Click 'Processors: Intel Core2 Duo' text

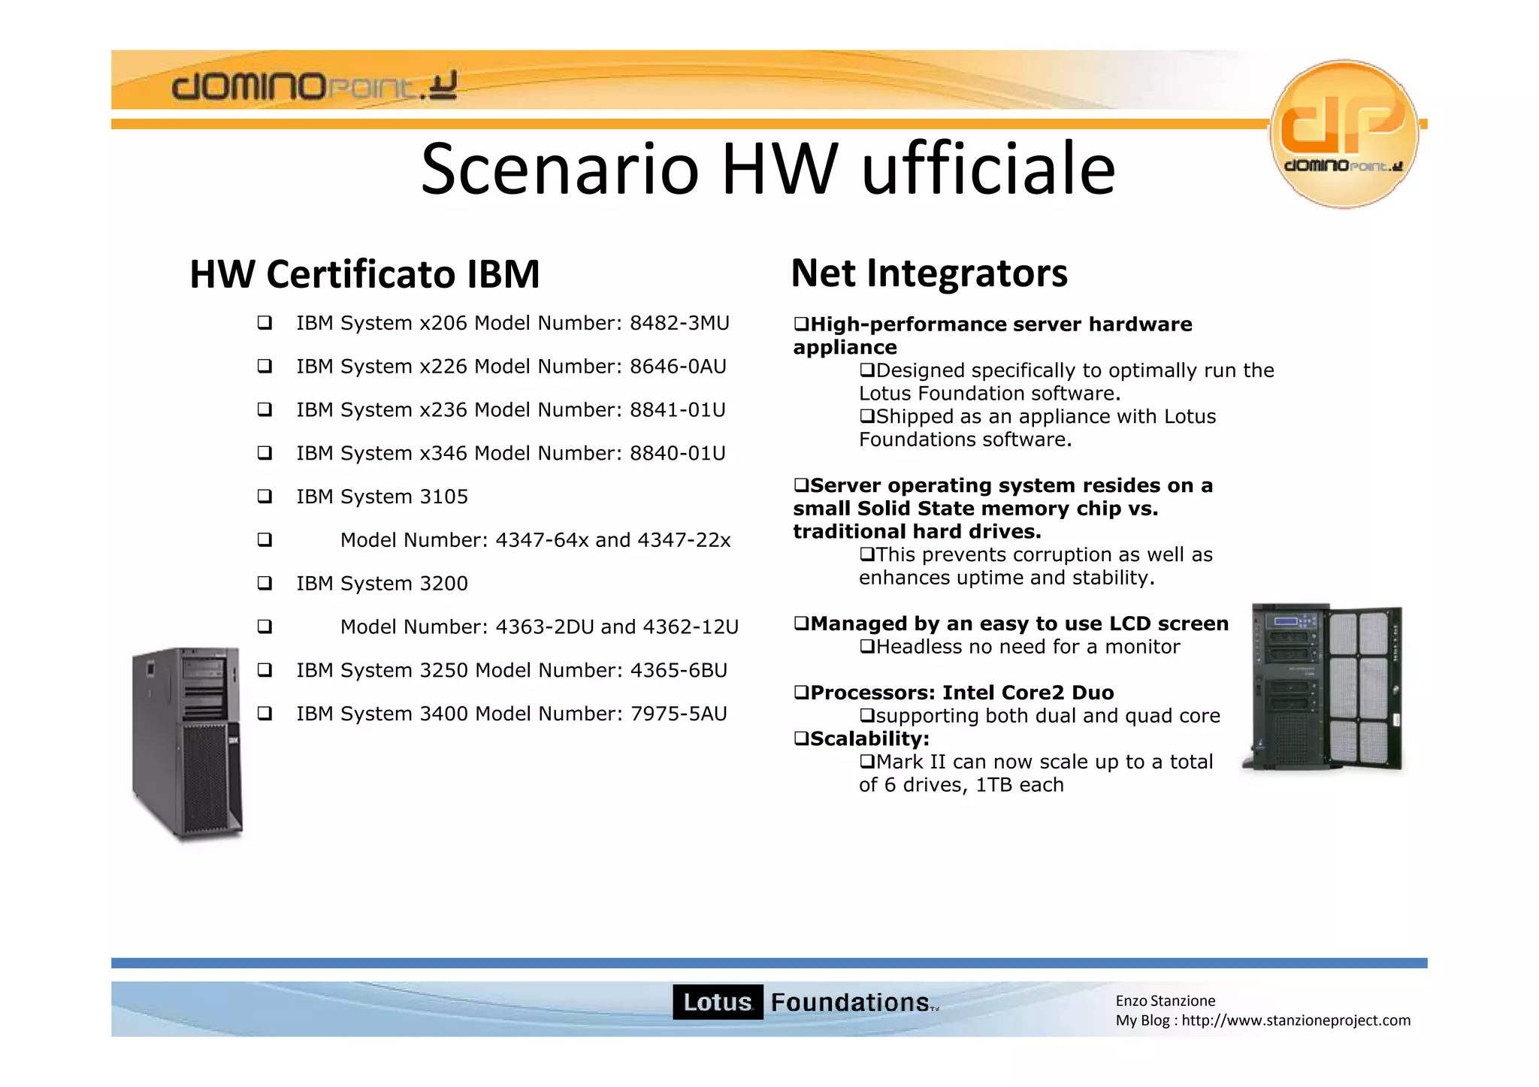tap(963, 693)
